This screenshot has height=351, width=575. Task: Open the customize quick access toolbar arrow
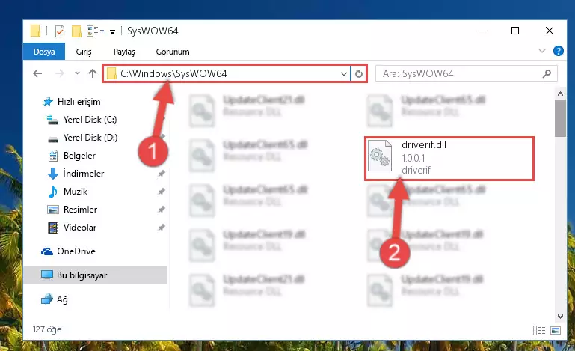113,32
